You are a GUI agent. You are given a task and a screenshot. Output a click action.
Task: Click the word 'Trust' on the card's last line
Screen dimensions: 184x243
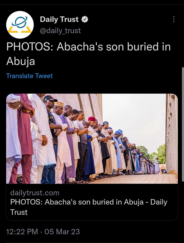[19, 212]
